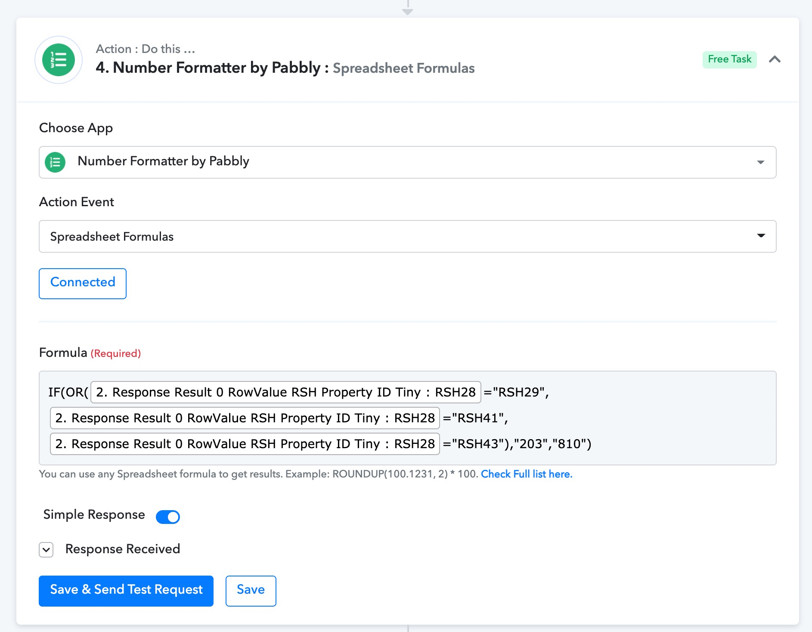Click the small Number Formatter icon in Choose App
The height and width of the screenshot is (632, 812).
[x=55, y=162]
